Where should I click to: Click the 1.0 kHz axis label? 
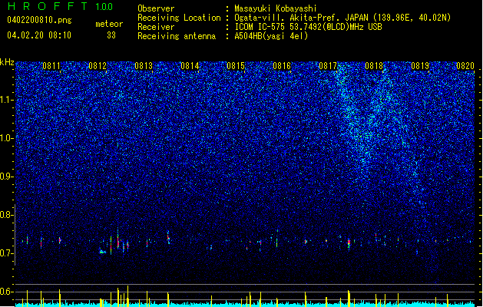[7, 138]
